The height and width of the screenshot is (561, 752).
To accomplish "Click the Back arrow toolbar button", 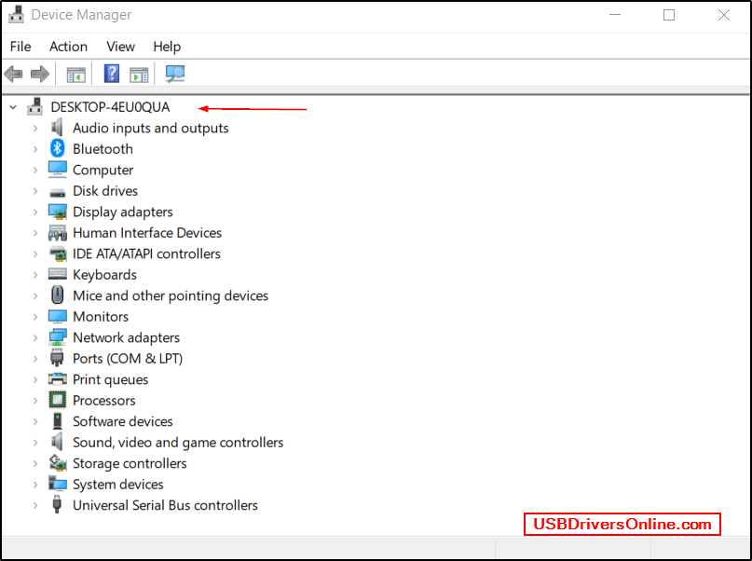I will [x=14, y=74].
